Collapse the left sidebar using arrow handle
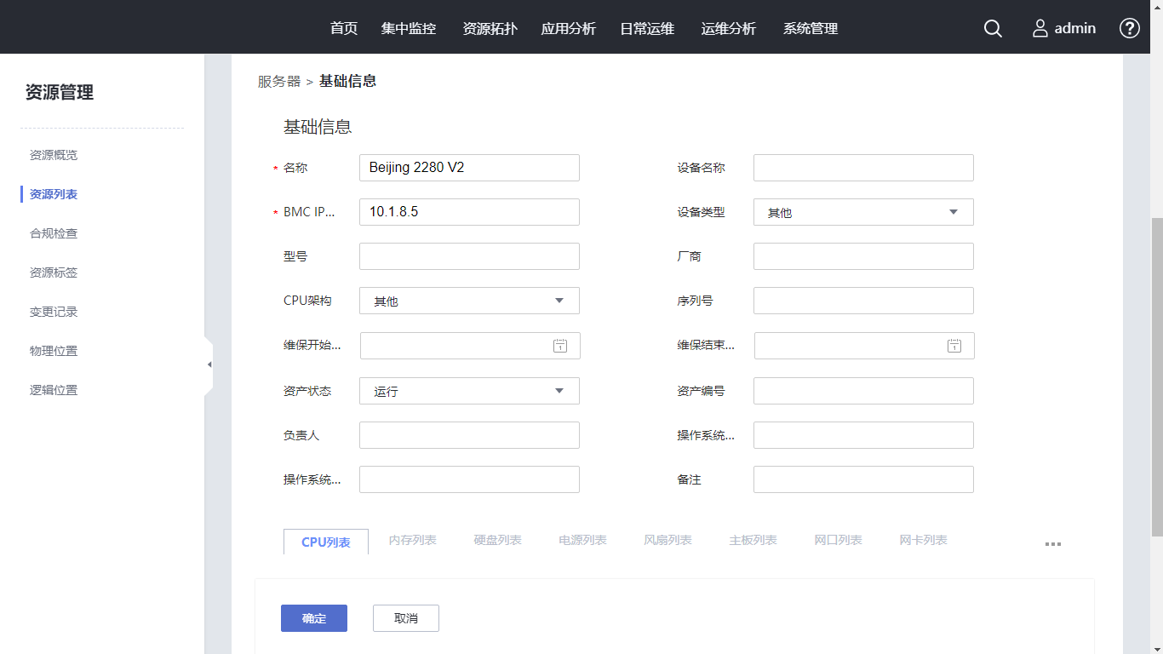The image size is (1163, 654). point(209,364)
